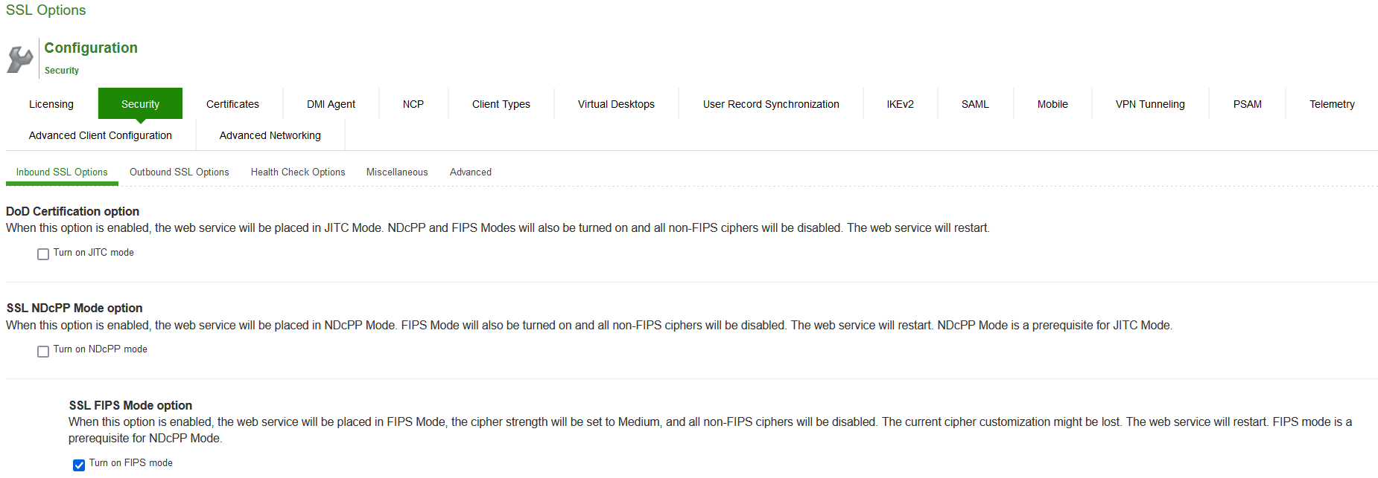Viewport: 1378px width, 478px height.
Task: Go to the NCP tab
Action: pos(413,104)
